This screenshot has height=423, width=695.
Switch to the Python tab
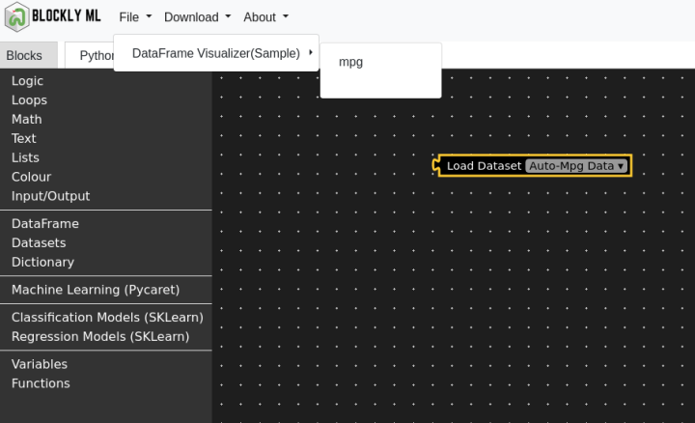coord(90,55)
